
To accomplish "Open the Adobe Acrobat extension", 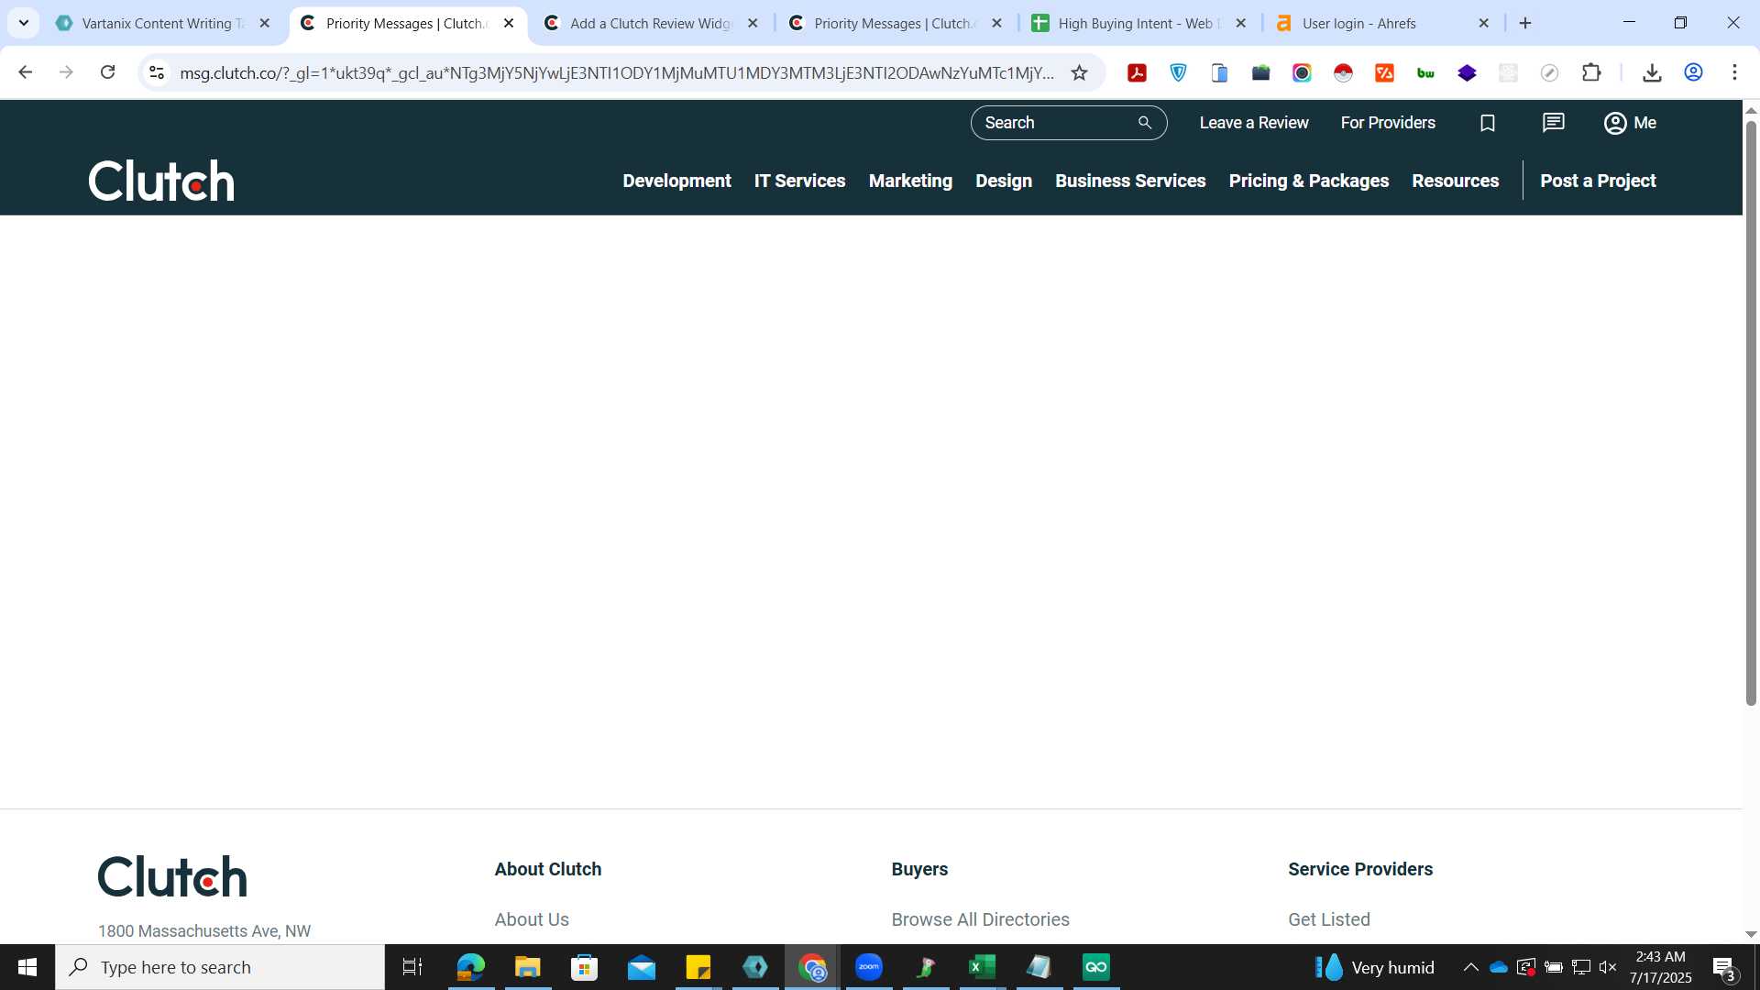I will [1137, 72].
